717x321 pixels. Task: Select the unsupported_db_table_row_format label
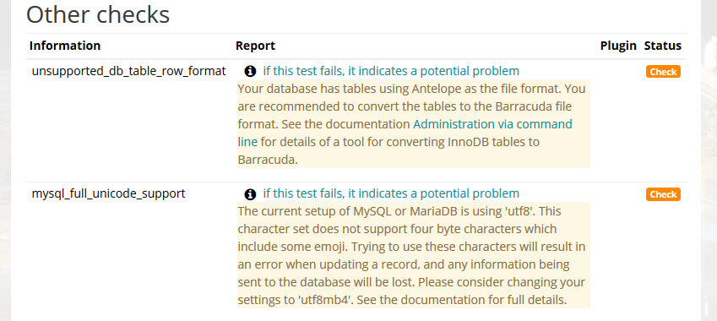[128, 71]
